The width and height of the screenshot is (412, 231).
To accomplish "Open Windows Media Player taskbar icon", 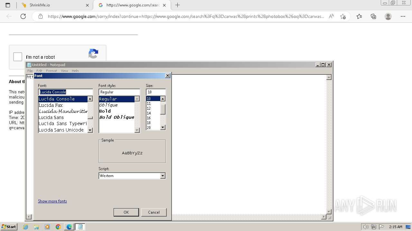I will click(47, 227).
